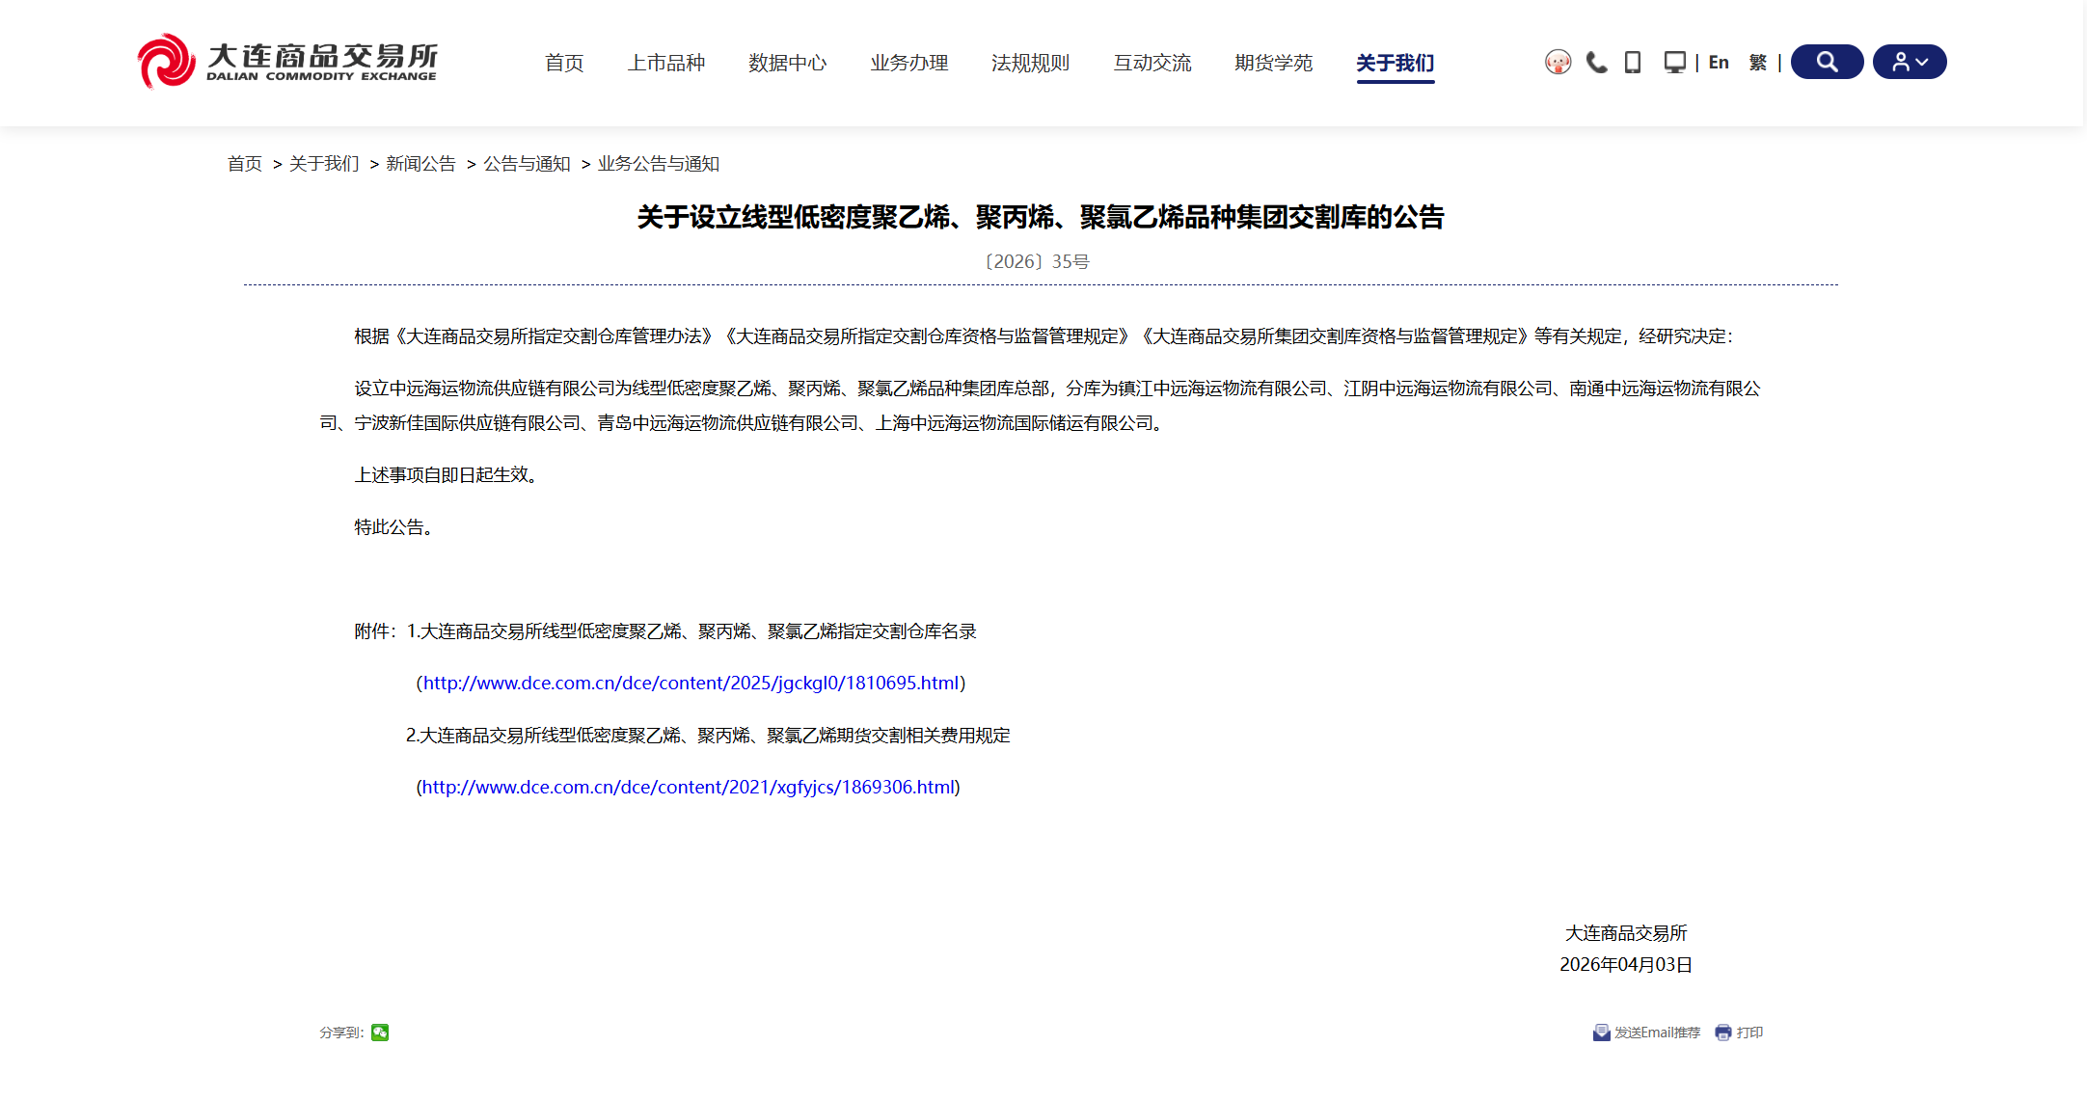Open the search magnifier icon

pyautogui.click(x=1826, y=61)
